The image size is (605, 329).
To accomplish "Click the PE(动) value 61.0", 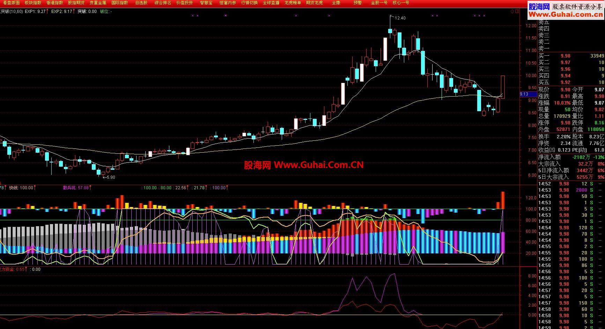I will 599,150.
